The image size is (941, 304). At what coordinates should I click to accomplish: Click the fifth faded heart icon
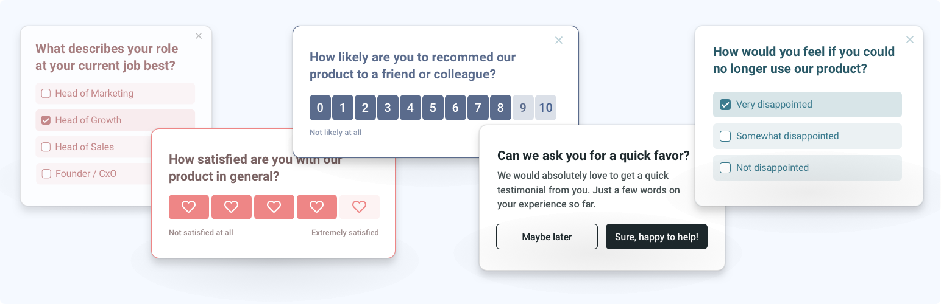(360, 207)
